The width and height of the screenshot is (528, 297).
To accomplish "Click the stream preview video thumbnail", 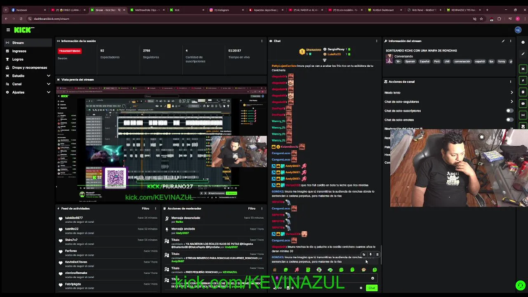I will pos(161,144).
